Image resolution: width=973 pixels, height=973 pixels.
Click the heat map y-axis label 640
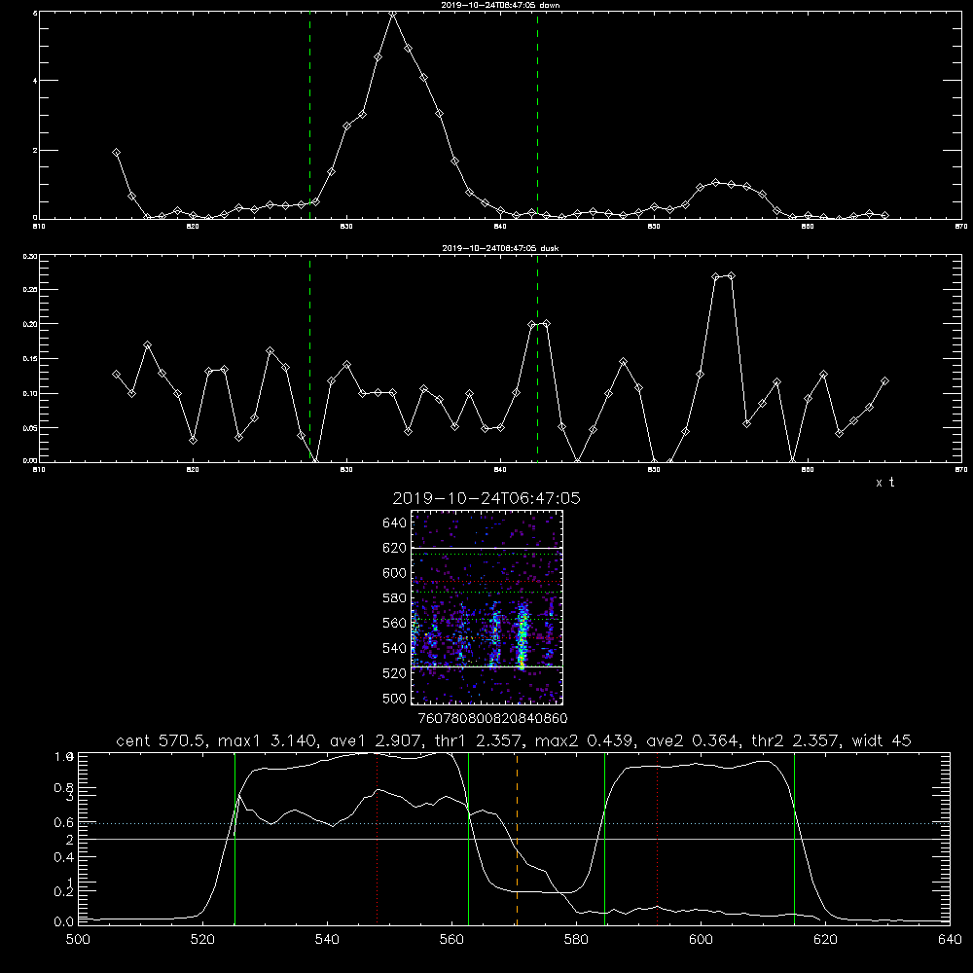(x=395, y=523)
